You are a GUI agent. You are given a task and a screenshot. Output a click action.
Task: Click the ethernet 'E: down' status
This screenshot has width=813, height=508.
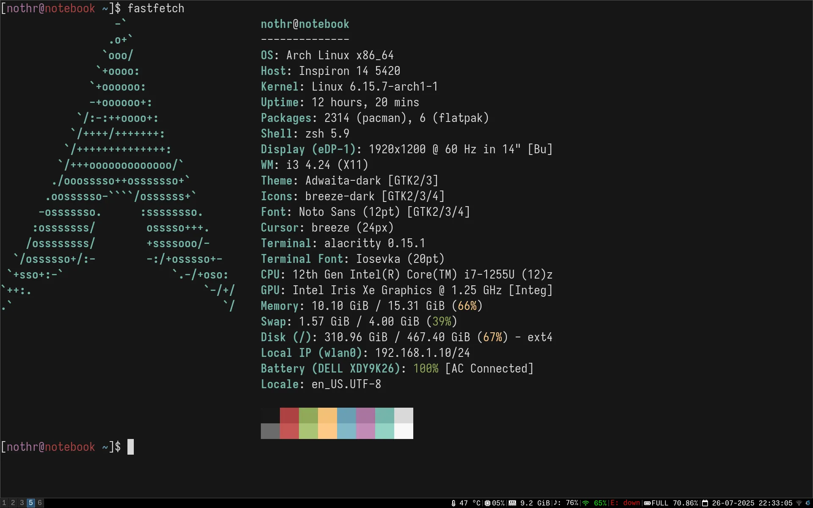[x=625, y=503]
